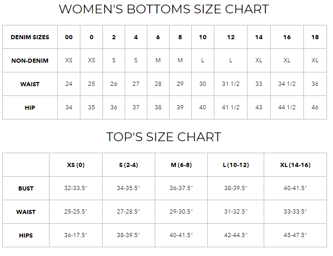Click the HIPS row label in tops chart
Screen dimensions: 333x256
[26, 236]
